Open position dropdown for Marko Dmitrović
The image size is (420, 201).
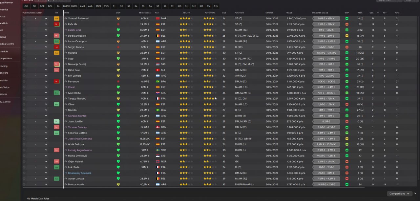46,156
